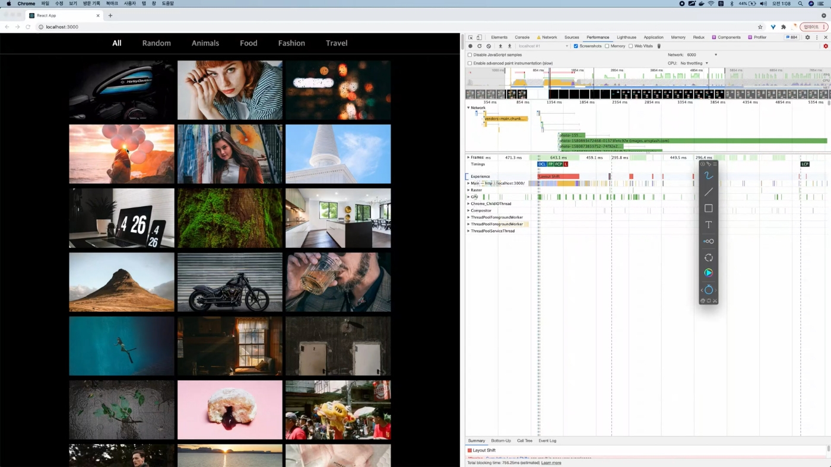This screenshot has width=831, height=467.
Task: Switch to the Elements tab
Action: (x=499, y=37)
